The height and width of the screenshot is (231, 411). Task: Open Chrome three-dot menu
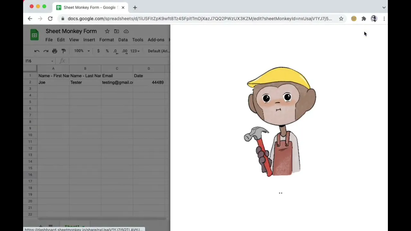384,19
